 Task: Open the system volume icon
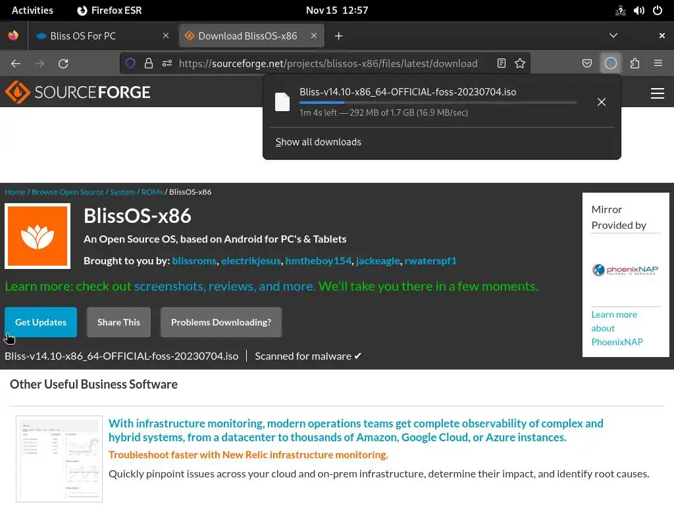[x=638, y=11]
